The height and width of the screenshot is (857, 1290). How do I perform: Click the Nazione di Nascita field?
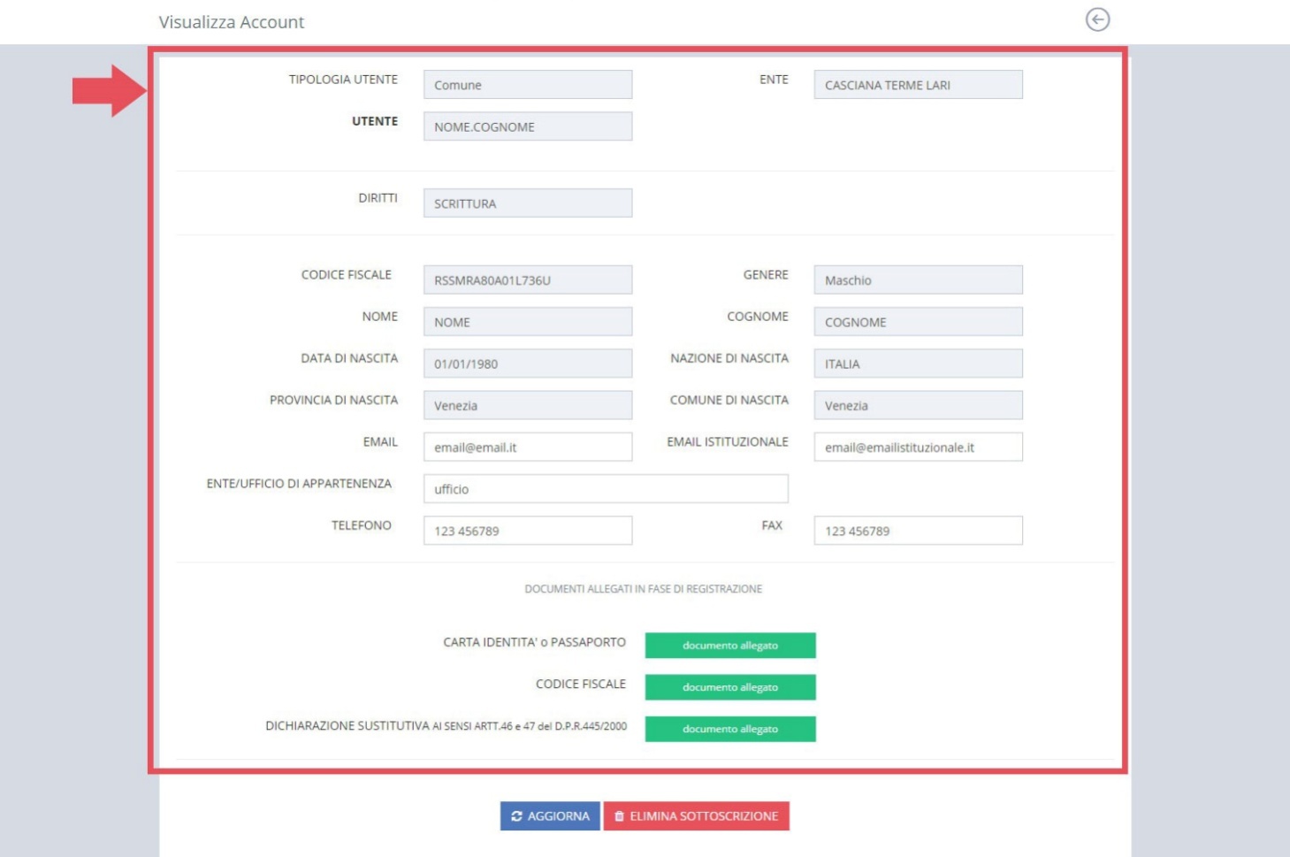coord(918,363)
